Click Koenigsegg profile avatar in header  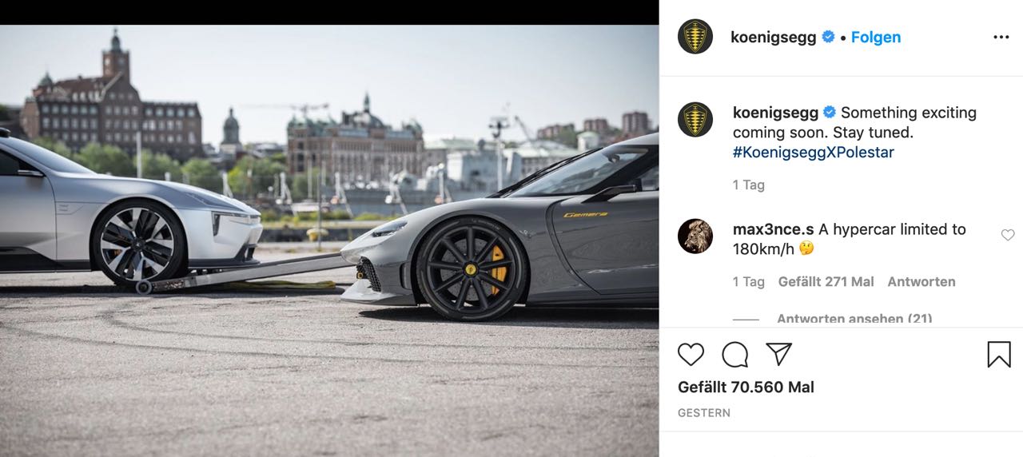695,37
